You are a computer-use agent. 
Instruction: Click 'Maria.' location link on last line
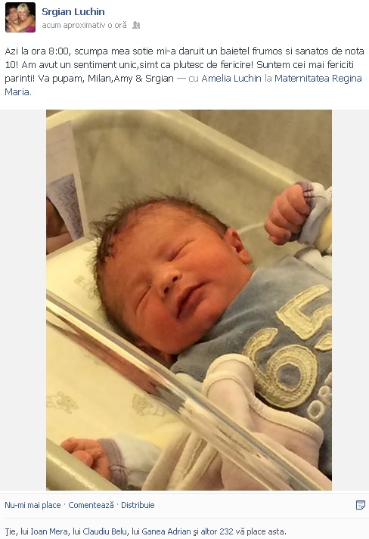point(18,92)
